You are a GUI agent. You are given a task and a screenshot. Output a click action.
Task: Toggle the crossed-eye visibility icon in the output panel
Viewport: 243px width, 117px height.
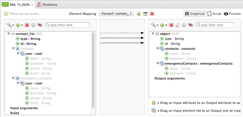click(x=190, y=25)
